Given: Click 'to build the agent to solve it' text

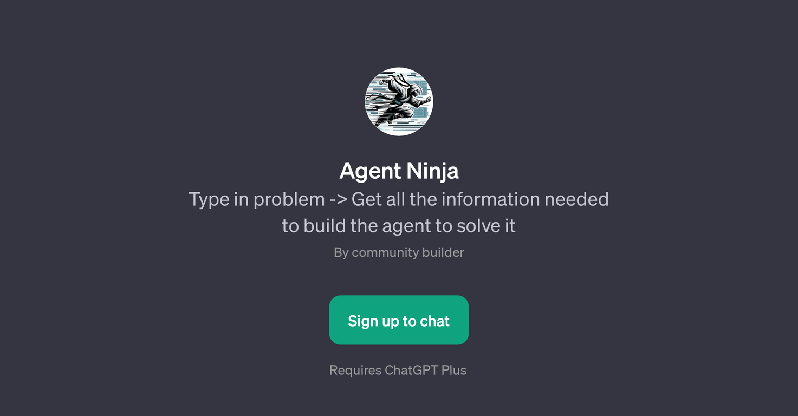Looking at the screenshot, I should point(399,225).
